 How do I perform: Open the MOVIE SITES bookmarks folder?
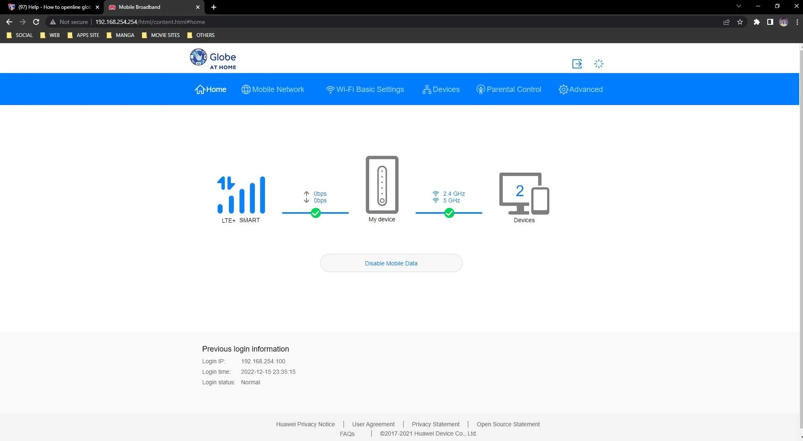pos(161,35)
